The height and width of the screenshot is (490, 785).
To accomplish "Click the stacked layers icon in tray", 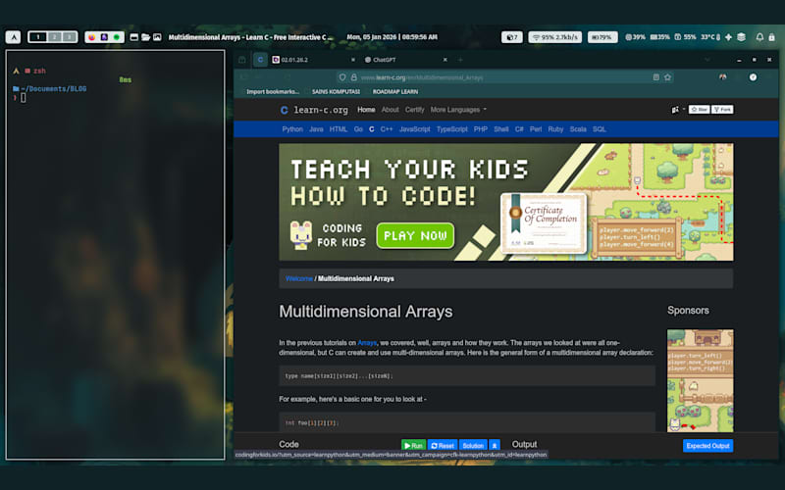I will 742,37.
